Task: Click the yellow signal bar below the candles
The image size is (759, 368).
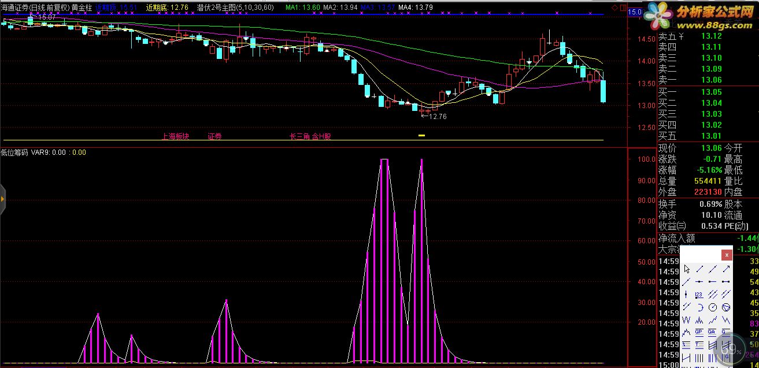Action: click(422, 135)
